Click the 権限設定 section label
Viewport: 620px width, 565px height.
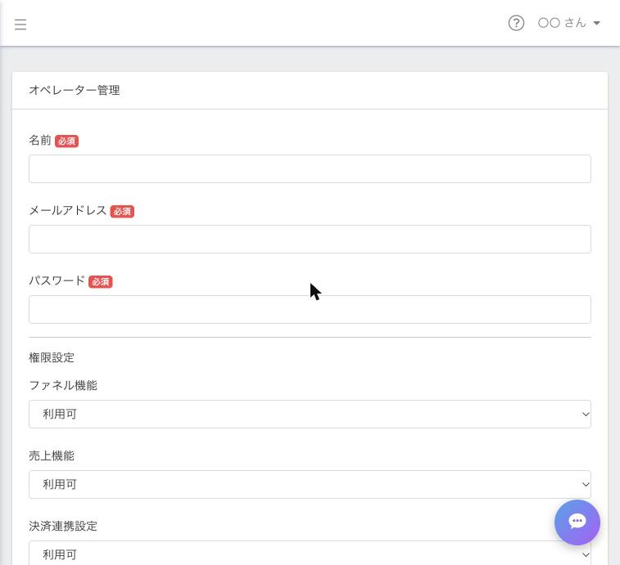[52, 357]
